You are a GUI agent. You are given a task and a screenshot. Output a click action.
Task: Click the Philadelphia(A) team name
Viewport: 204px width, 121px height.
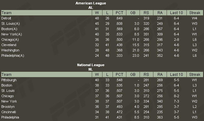[x=13, y=55]
